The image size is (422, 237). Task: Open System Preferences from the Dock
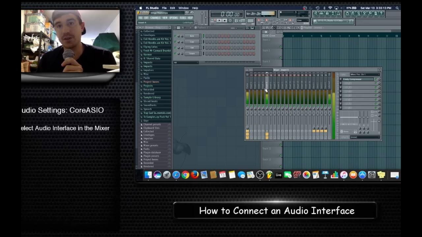pos(372,175)
